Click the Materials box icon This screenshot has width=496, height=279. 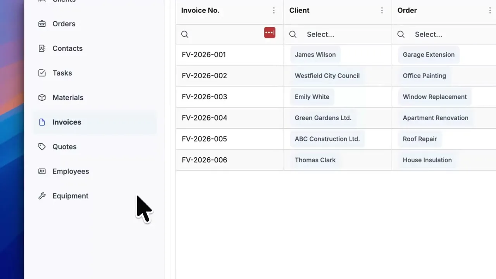[x=42, y=98]
